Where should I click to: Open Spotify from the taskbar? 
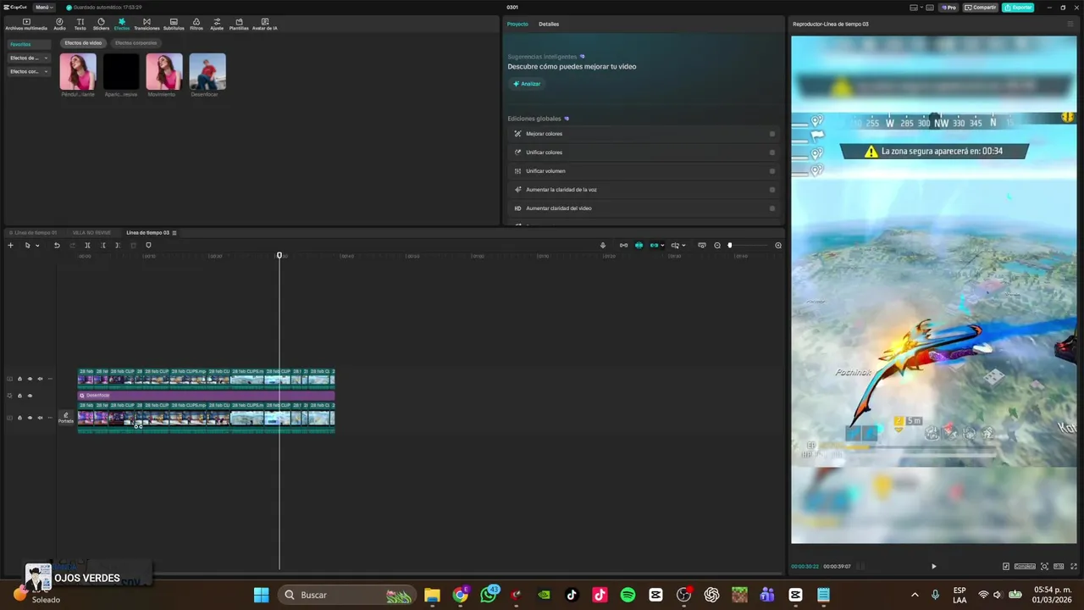click(628, 595)
